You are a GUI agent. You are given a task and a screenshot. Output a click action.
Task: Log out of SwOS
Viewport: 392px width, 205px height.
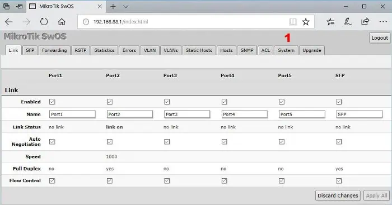(380, 38)
